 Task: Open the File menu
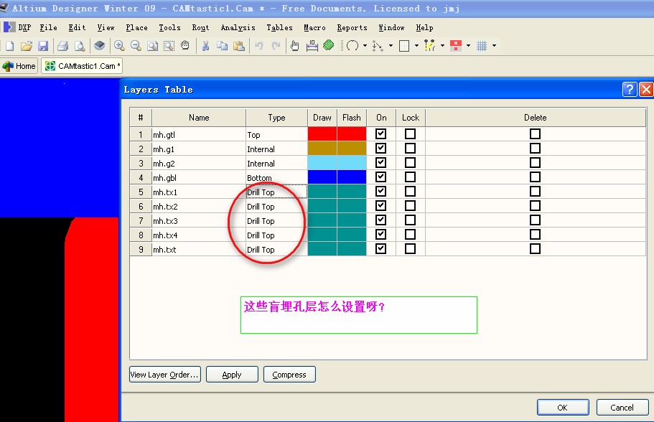(48, 27)
